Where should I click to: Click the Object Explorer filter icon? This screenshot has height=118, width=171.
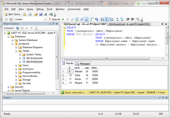(x=31, y=28)
